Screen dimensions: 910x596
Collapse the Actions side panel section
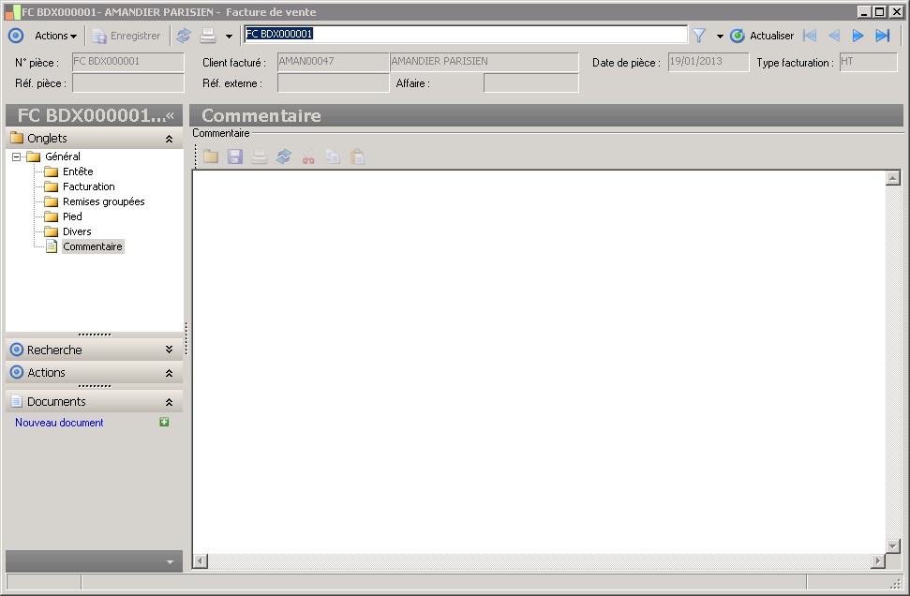click(169, 373)
